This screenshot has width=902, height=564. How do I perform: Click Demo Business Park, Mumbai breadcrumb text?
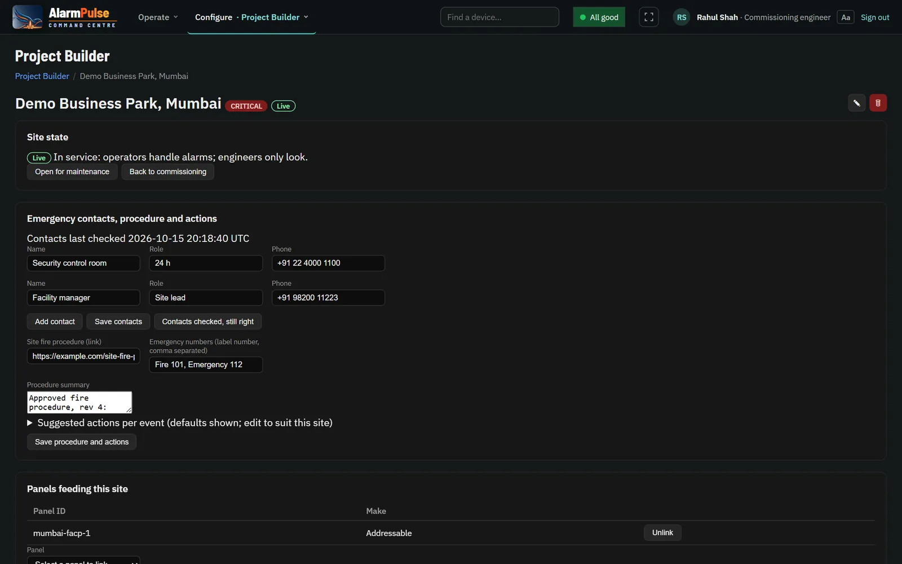point(134,76)
